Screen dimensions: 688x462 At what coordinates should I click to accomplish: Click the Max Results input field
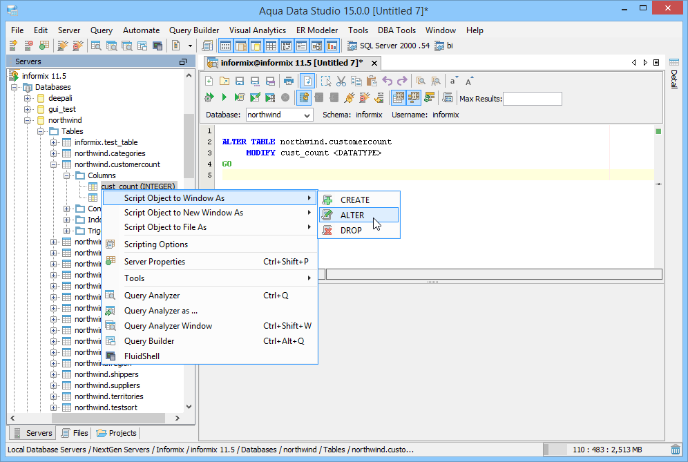click(533, 99)
